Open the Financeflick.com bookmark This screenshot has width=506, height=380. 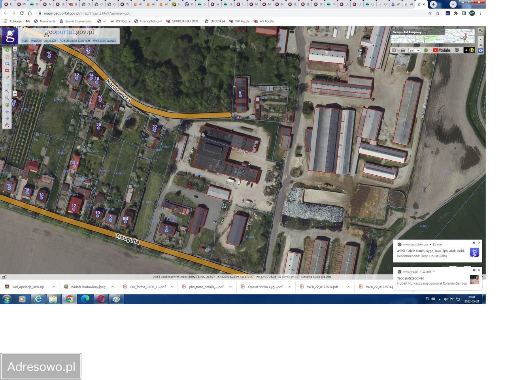(x=148, y=21)
